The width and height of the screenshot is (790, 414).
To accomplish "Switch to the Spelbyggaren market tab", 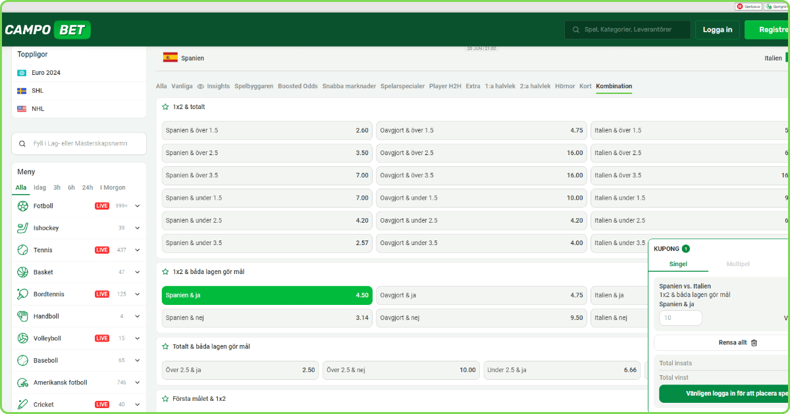I will [x=254, y=86].
